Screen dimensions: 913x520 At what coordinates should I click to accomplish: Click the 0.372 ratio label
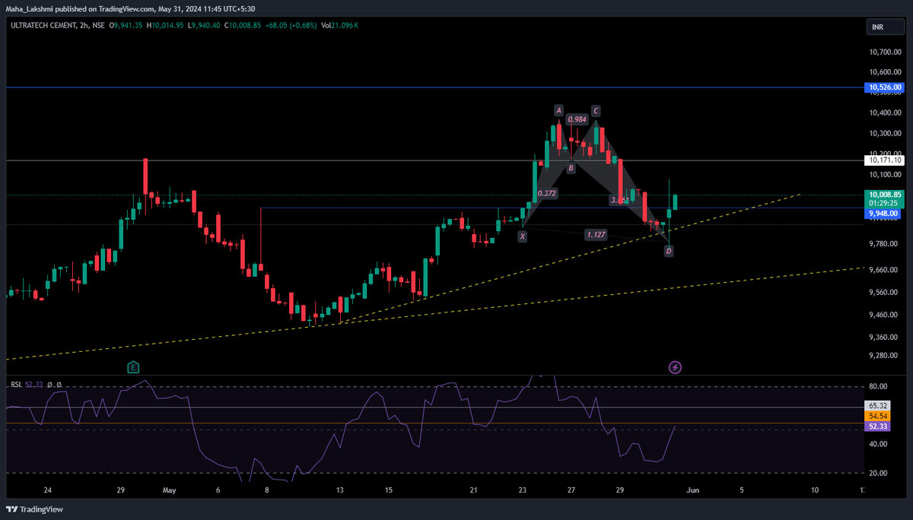547,194
